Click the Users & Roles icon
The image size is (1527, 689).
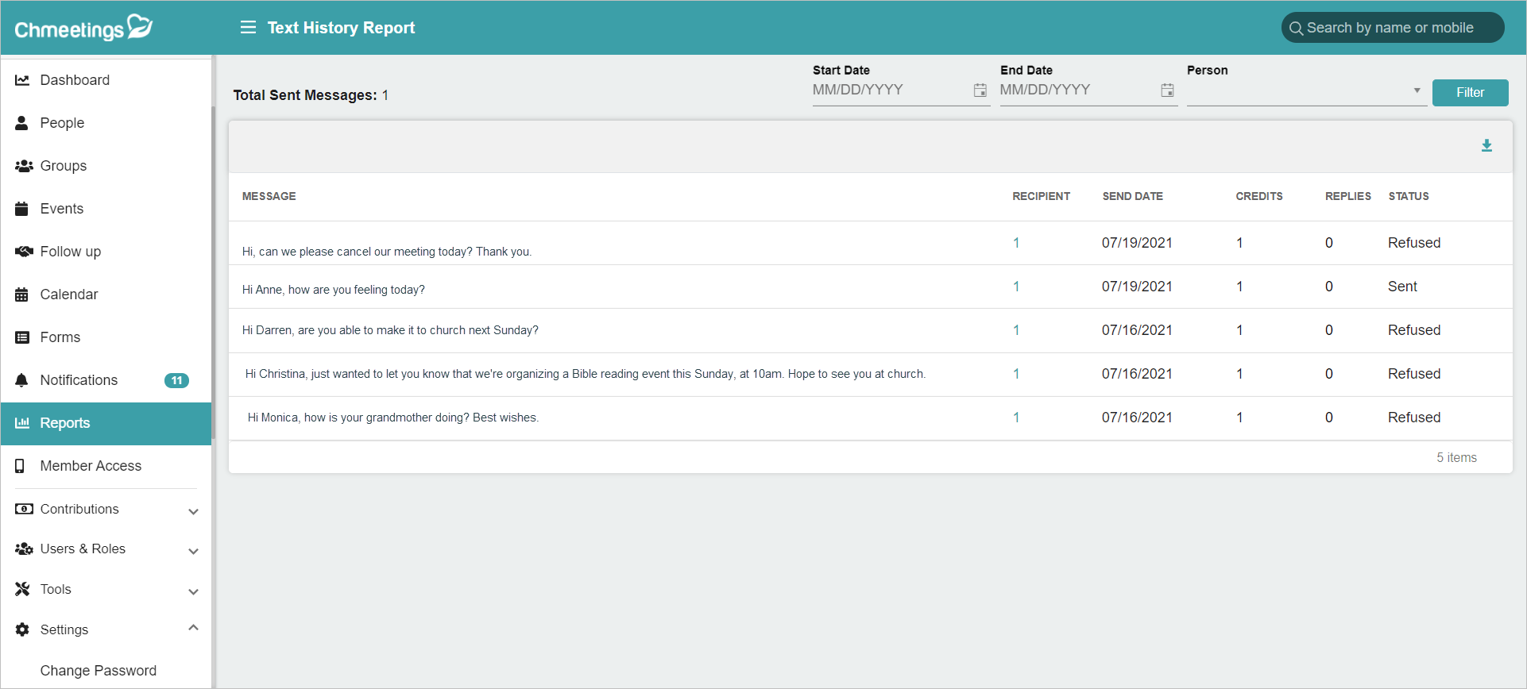(x=24, y=549)
